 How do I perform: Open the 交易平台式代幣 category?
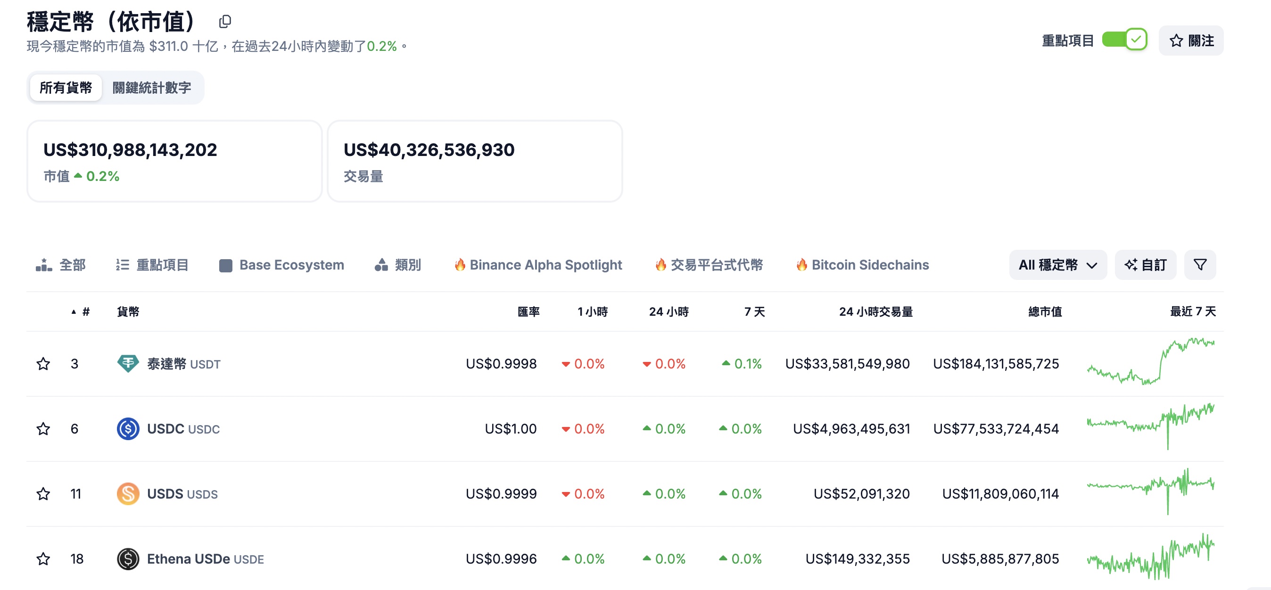[x=709, y=265]
